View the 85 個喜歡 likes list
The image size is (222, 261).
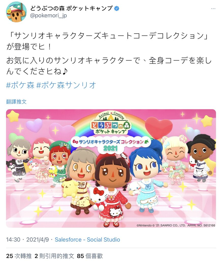(x=90, y=256)
